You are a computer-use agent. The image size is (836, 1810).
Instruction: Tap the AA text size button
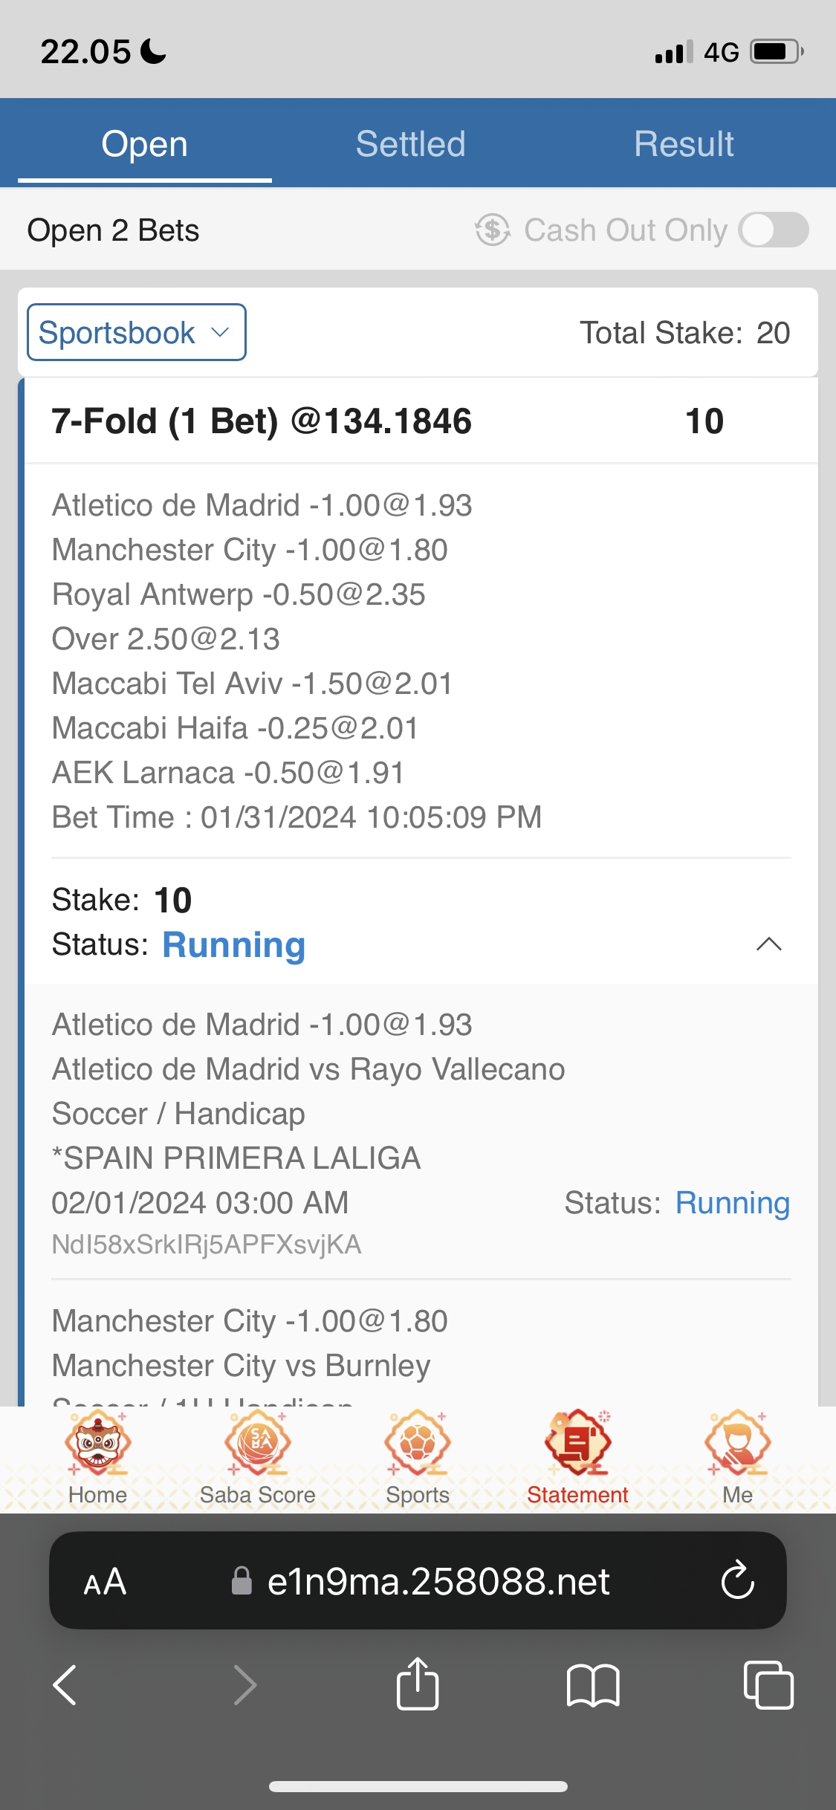[x=105, y=1582]
